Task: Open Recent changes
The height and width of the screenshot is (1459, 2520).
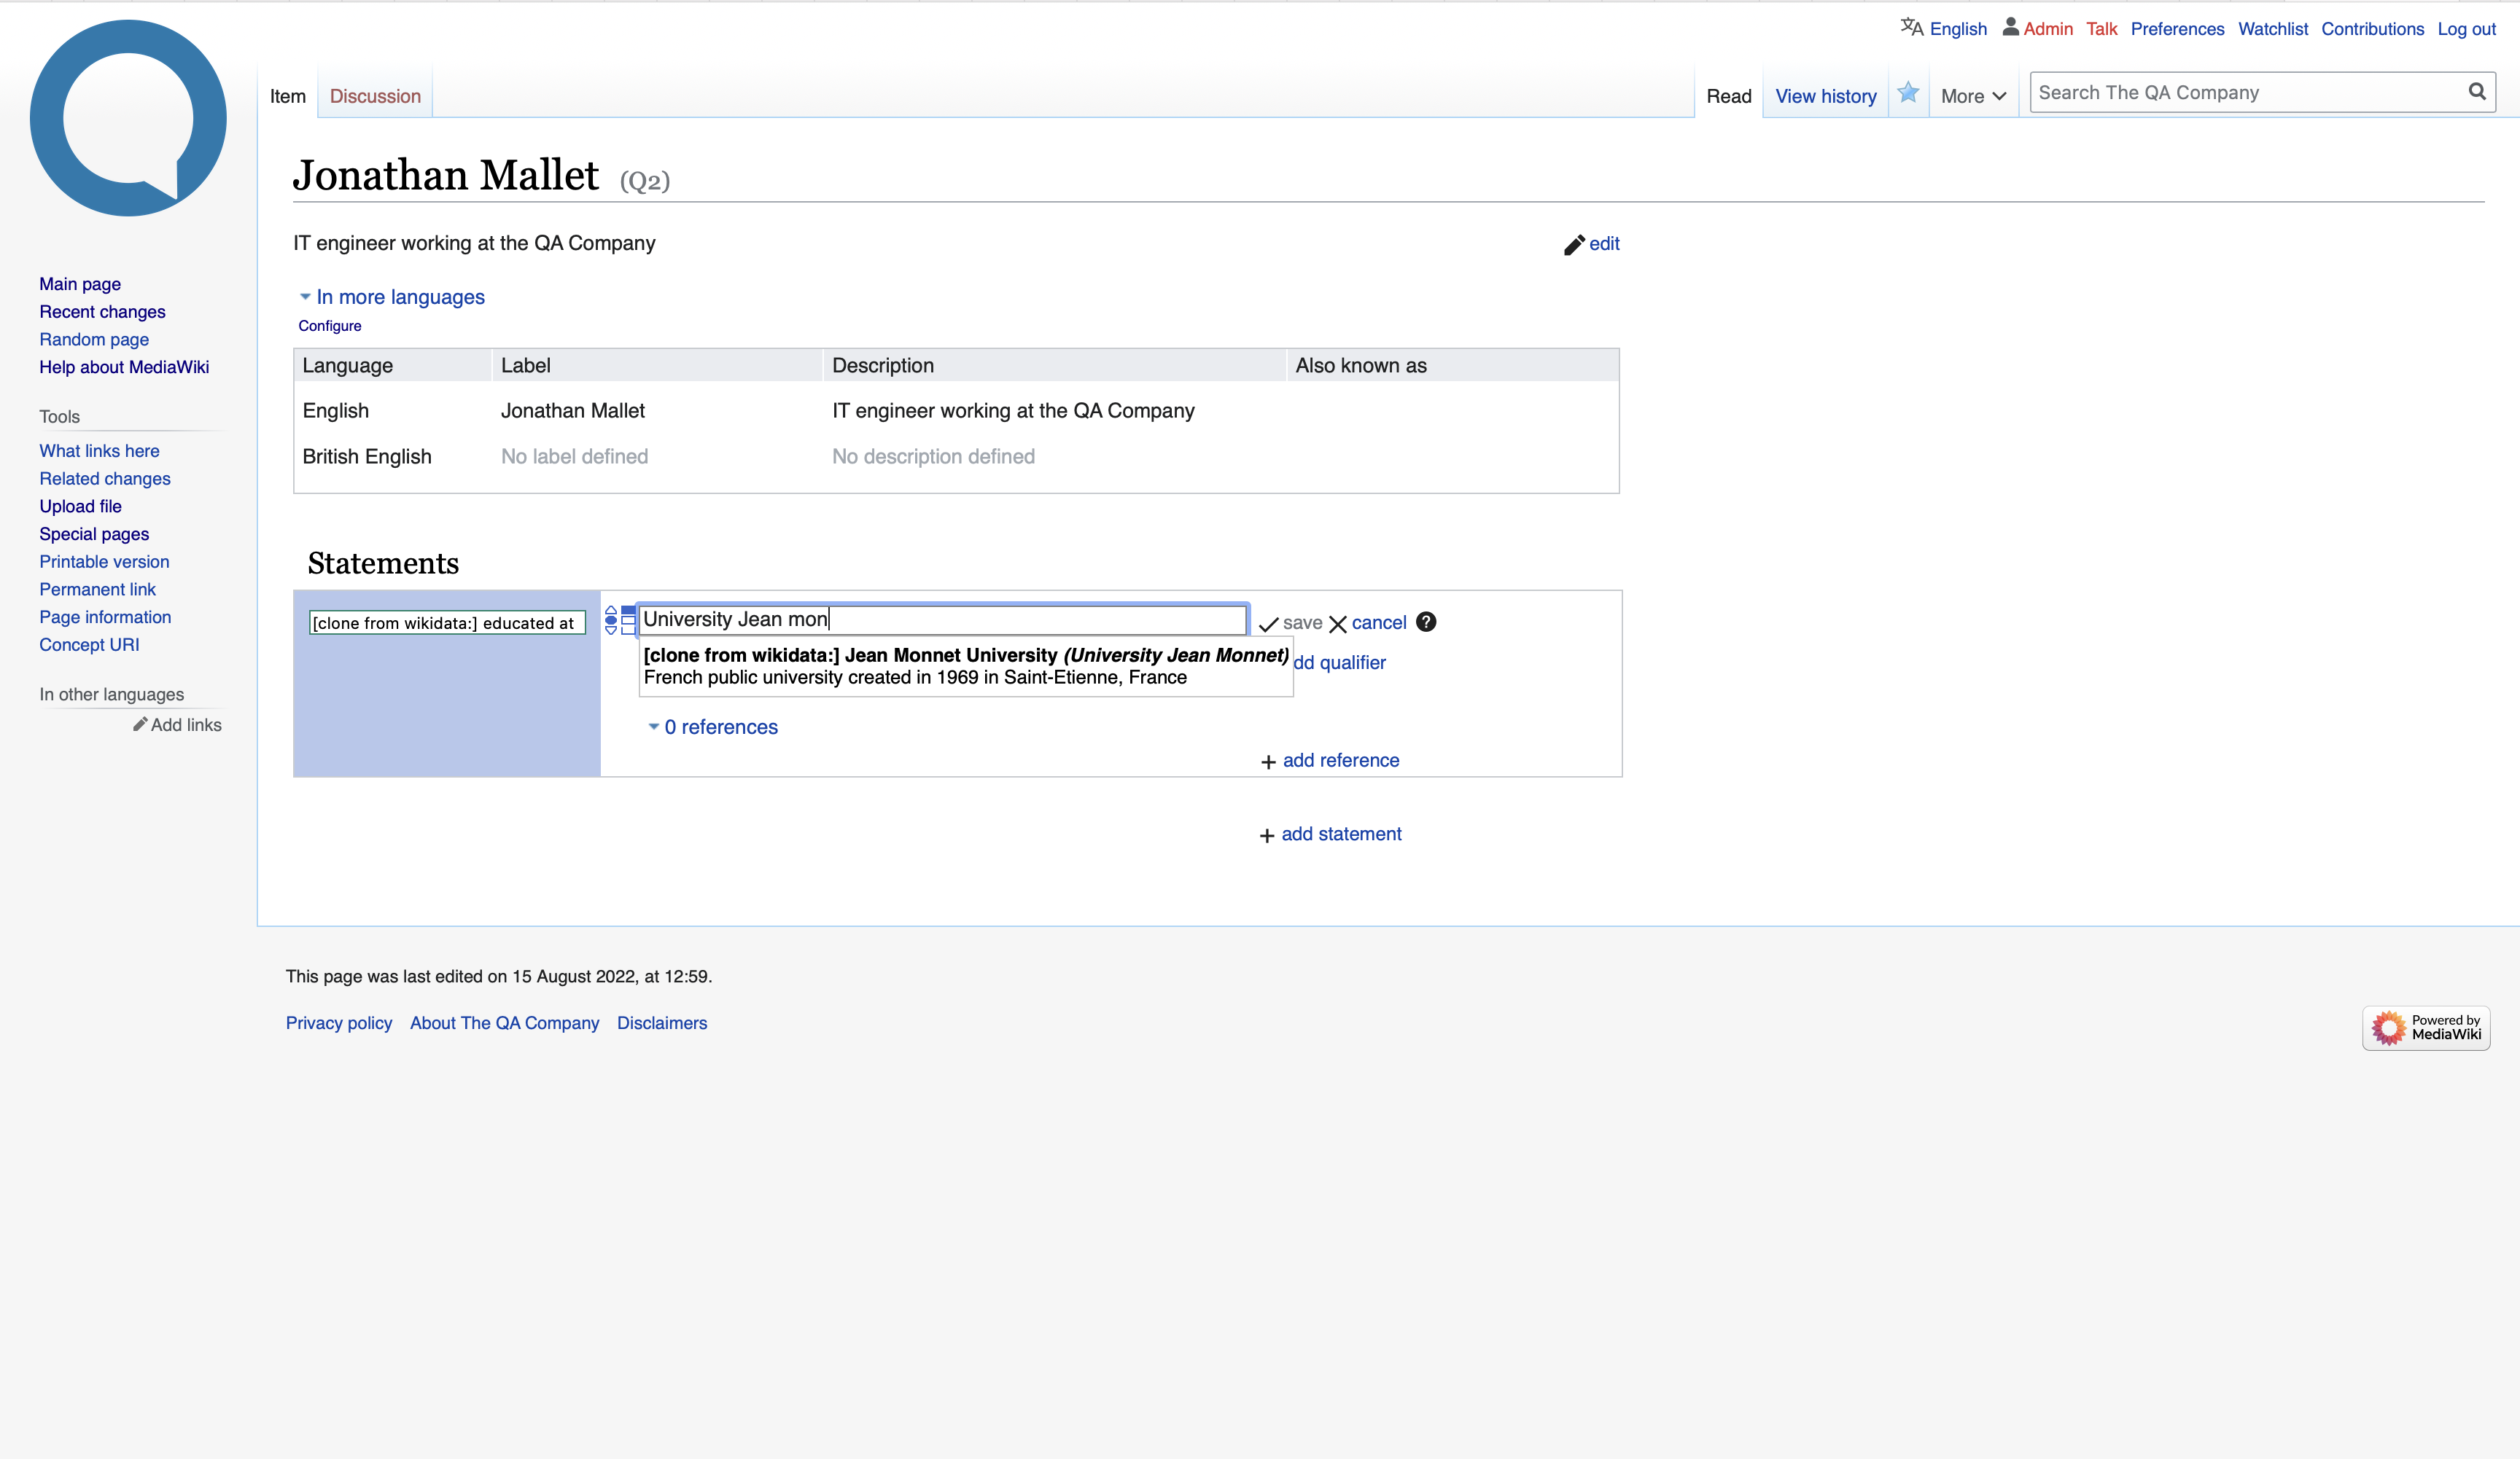Action: point(102,312)
